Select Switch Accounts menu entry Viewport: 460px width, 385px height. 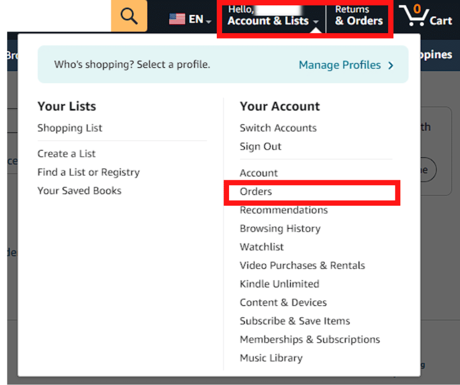(x=278, y=128)
